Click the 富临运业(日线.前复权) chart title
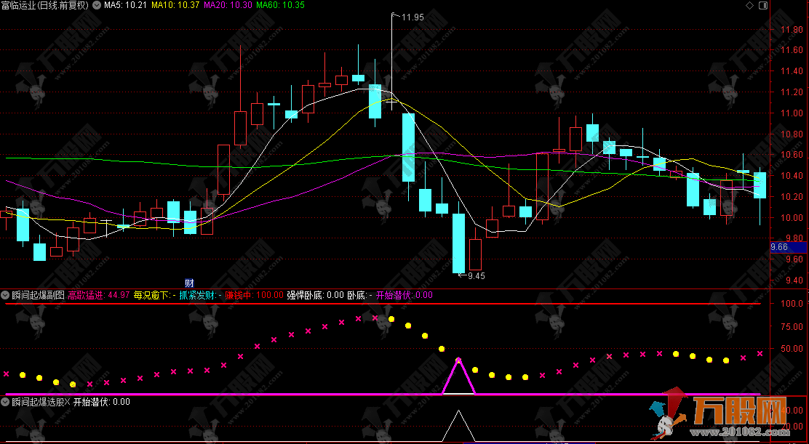The width and height of the screenshot is (809, 444). tap(45, 5)
